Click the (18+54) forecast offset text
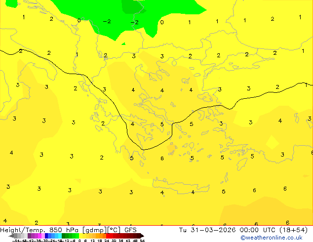This screenshot has width=313, height=242. 293,230
